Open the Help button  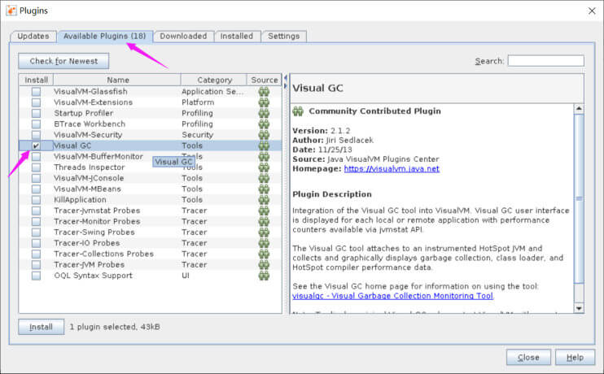pos(576,358)
